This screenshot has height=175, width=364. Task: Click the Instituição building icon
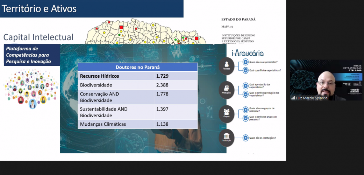tap(227, 137)
